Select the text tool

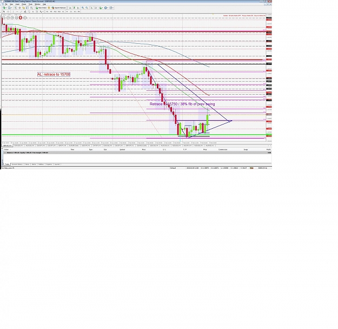pyautogui.click(x=33, y=11)
